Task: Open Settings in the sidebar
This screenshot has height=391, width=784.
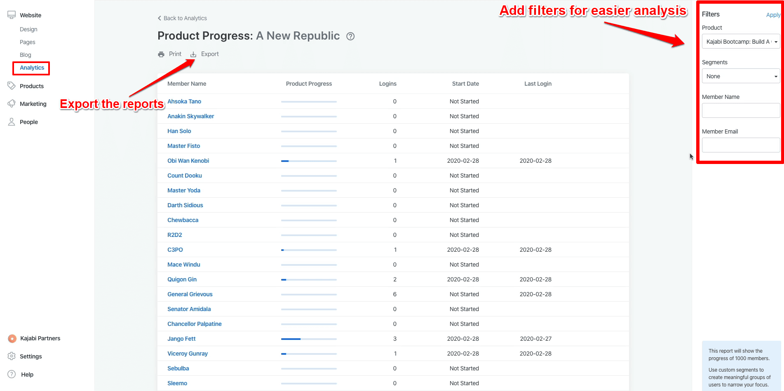Action: (31, 356)
